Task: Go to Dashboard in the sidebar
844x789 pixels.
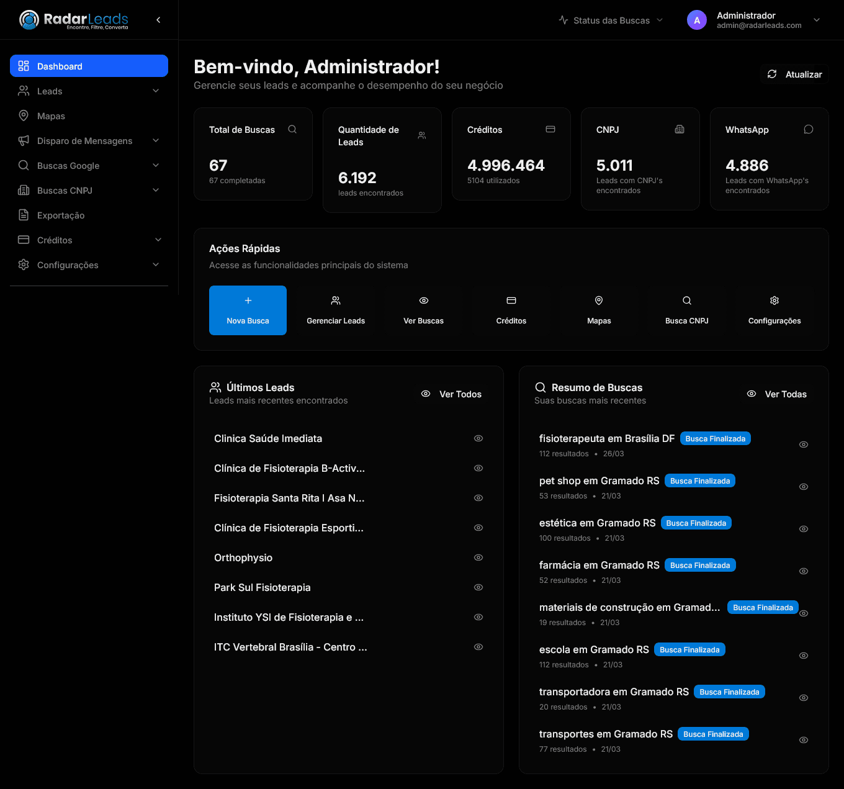Action: click(89, 66)
